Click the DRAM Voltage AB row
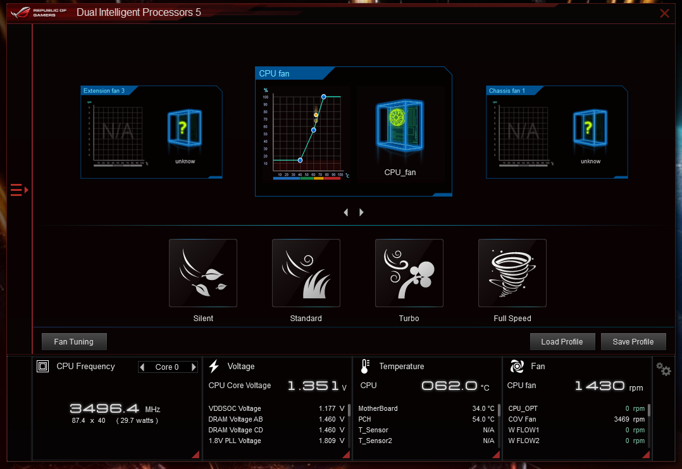The width and height of the screenshot is (682, 469). click(276, 420)
